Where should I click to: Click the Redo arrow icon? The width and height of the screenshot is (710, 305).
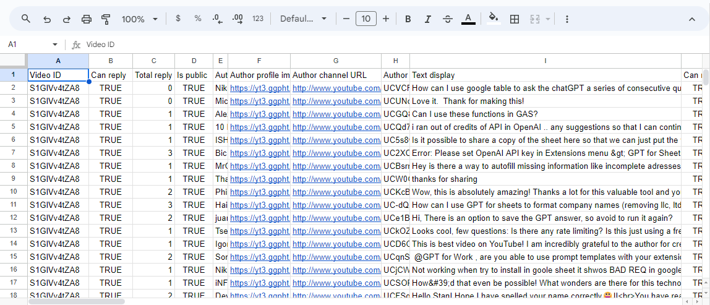tap(66, 19)
